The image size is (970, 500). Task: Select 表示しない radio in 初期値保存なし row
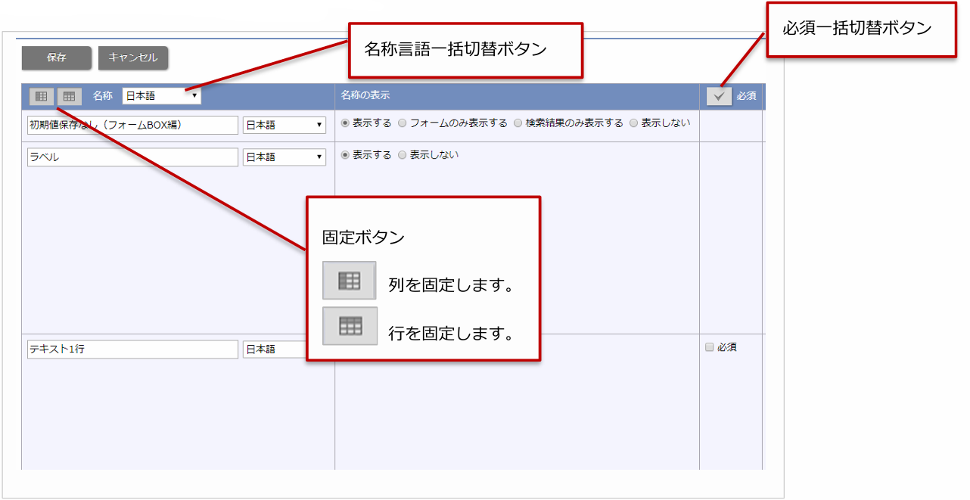(x=634, y=123)
